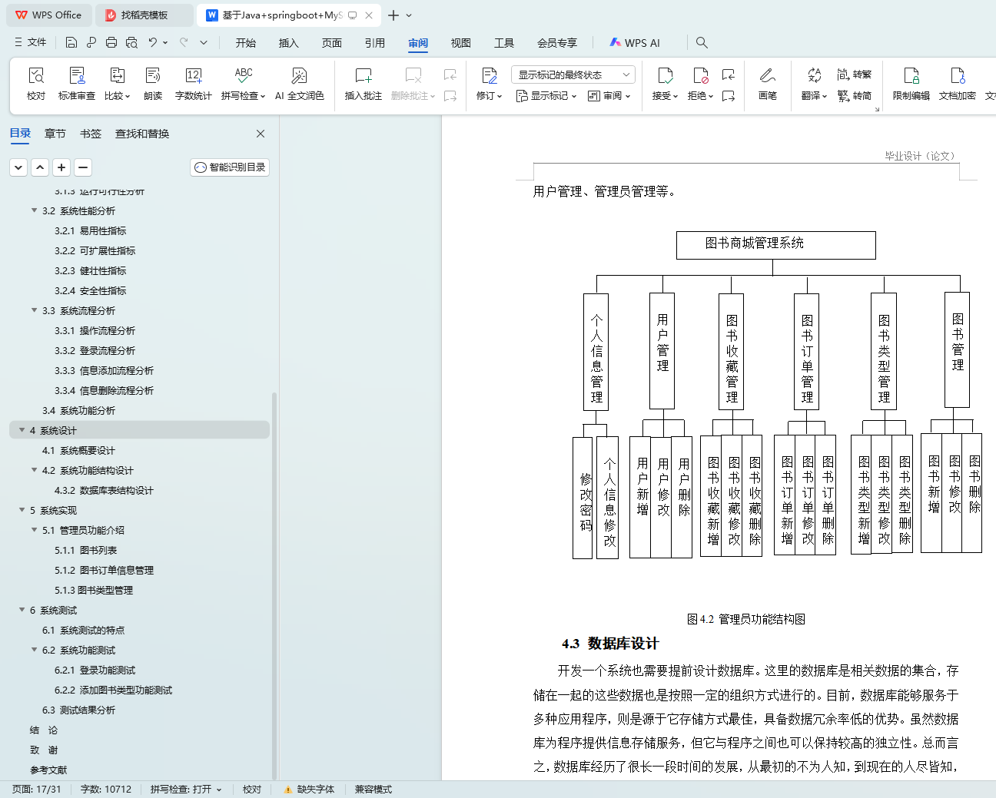The height and width of the screenshot is (798, 996).
Task: Switch to the 引用 ribbon tab
Action: click(x=375, y=43)
